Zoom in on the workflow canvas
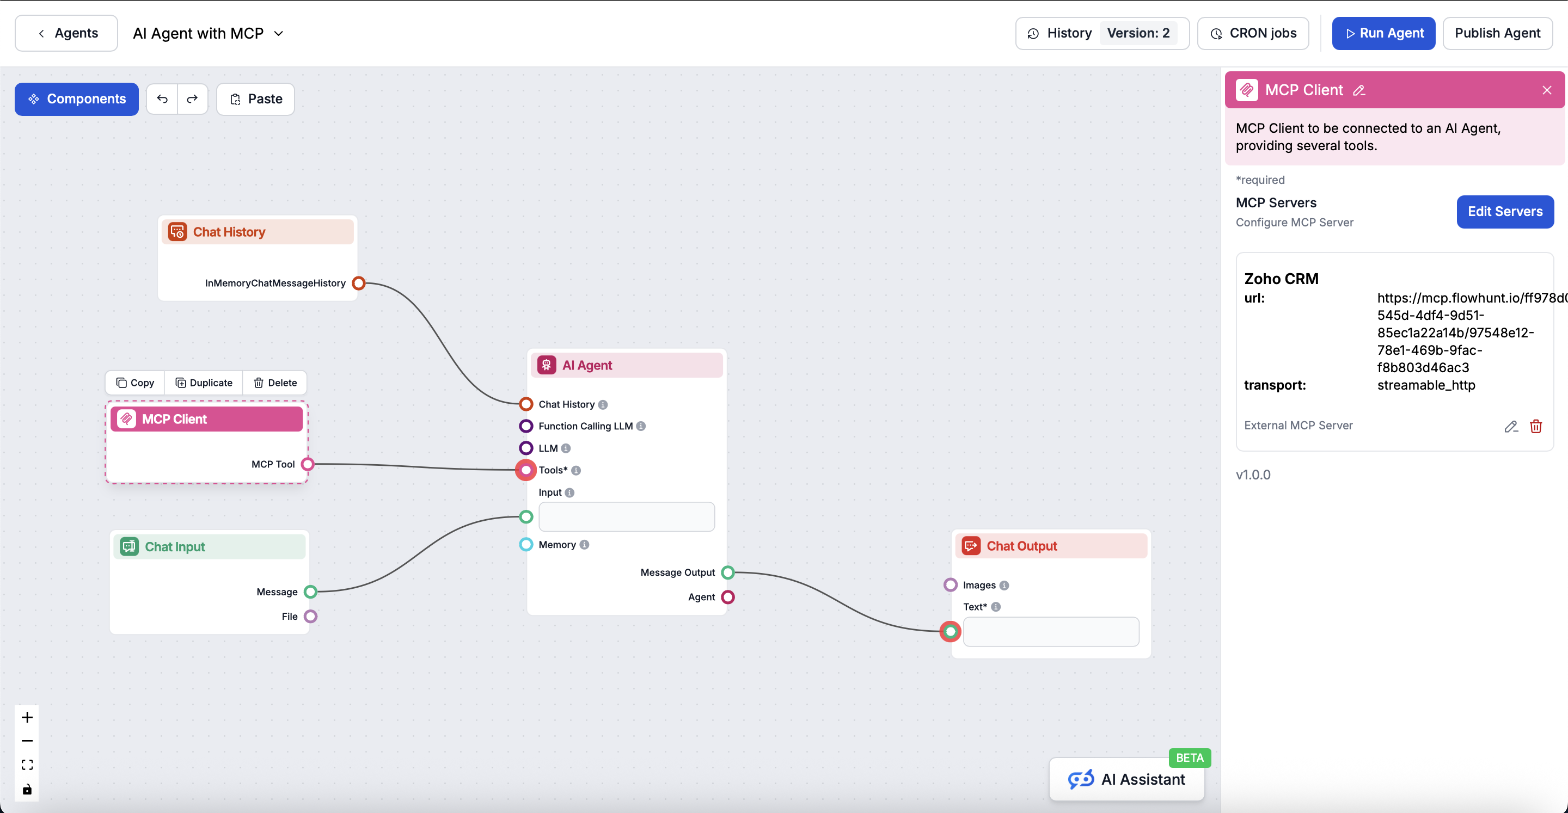The width and height of the screenshot is (1568, 813). 27,716
